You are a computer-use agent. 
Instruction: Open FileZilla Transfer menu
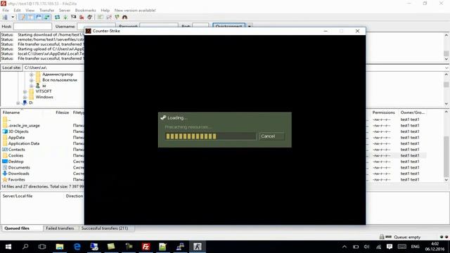47,10
